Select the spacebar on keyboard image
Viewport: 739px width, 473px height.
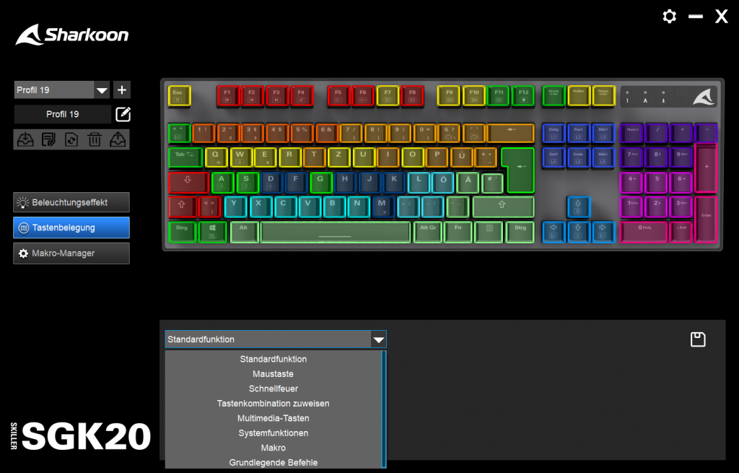335,232
